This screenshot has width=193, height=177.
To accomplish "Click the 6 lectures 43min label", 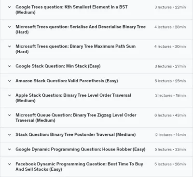I will [170, 115].
